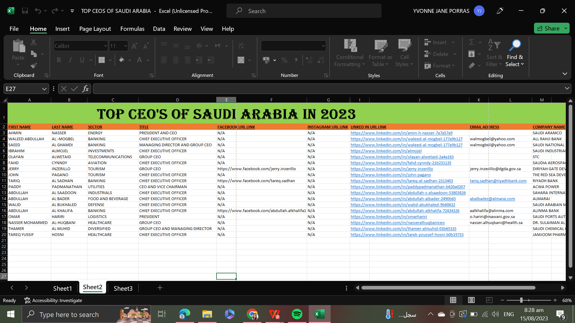Open the amin-h-nasser LinkedIn link
The width and height of the screenshot is (575, 323).
pos(401,133)
